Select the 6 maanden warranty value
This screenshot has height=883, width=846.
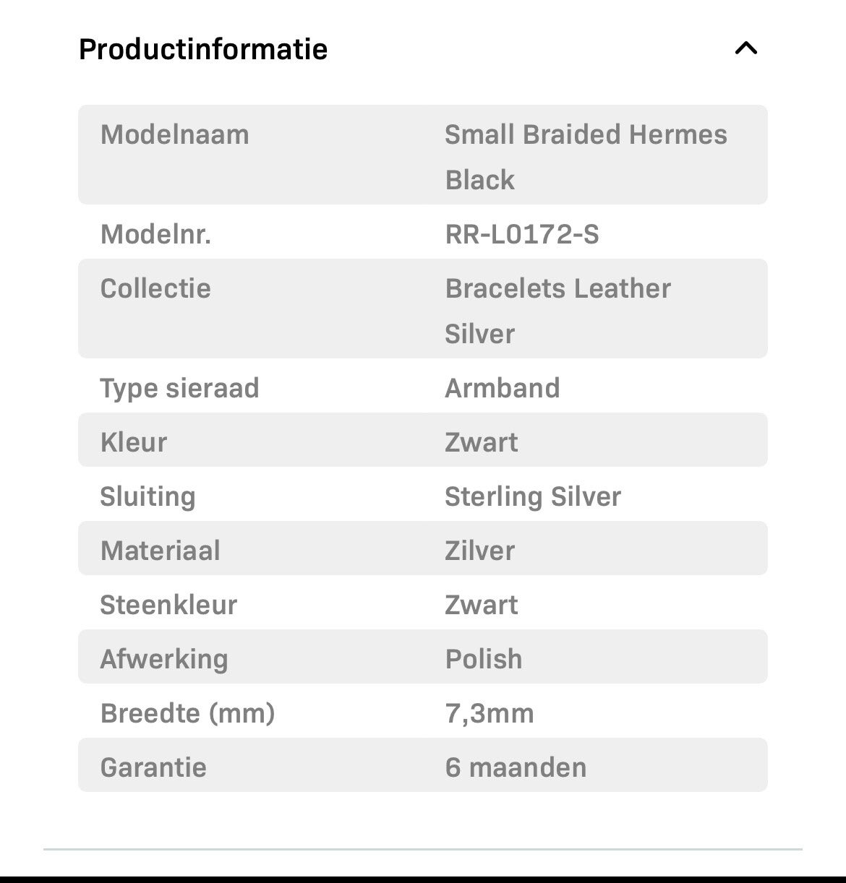516,767
